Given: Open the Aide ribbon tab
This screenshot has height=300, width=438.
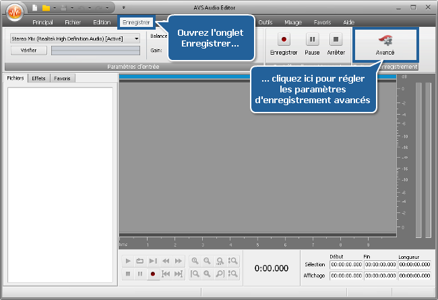Looking at the screenshot, I should click(x=348, y=22).
